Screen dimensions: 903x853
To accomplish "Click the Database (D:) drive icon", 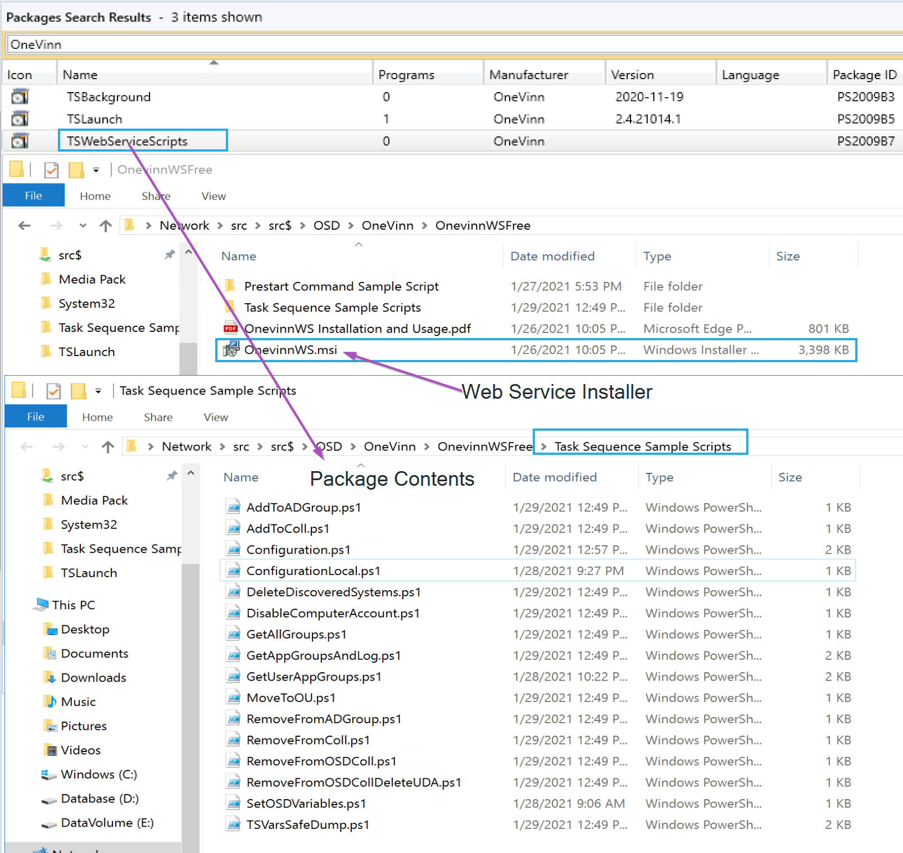I will pyautogui.click(x=50, y=799).
